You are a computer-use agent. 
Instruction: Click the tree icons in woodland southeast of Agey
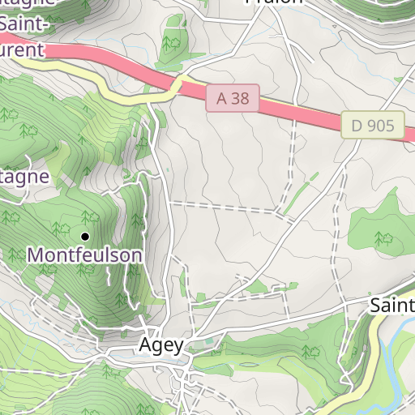coord(310,352)
